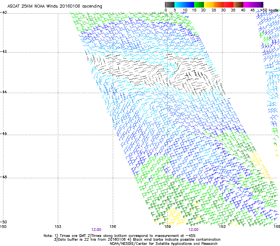Click the '>50 knots' legend label
Viewport: 280px width, 246px height.
coord(269,10)
